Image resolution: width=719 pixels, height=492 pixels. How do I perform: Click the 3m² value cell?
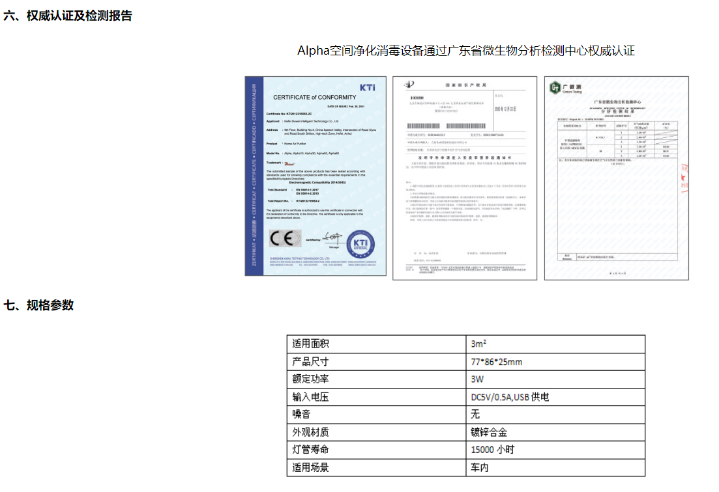click(556, 344)
